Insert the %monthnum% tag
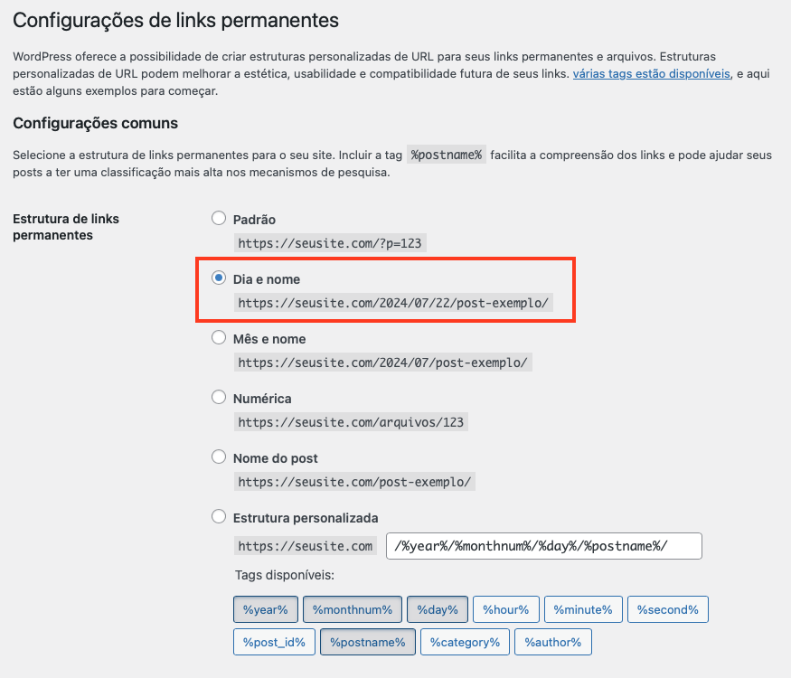The image size is (791, 678). click(353, 609)
